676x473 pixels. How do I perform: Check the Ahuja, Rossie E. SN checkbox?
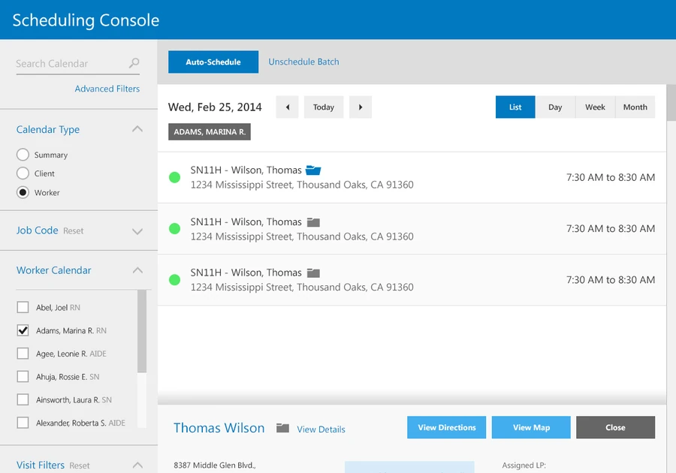point(23,376)
